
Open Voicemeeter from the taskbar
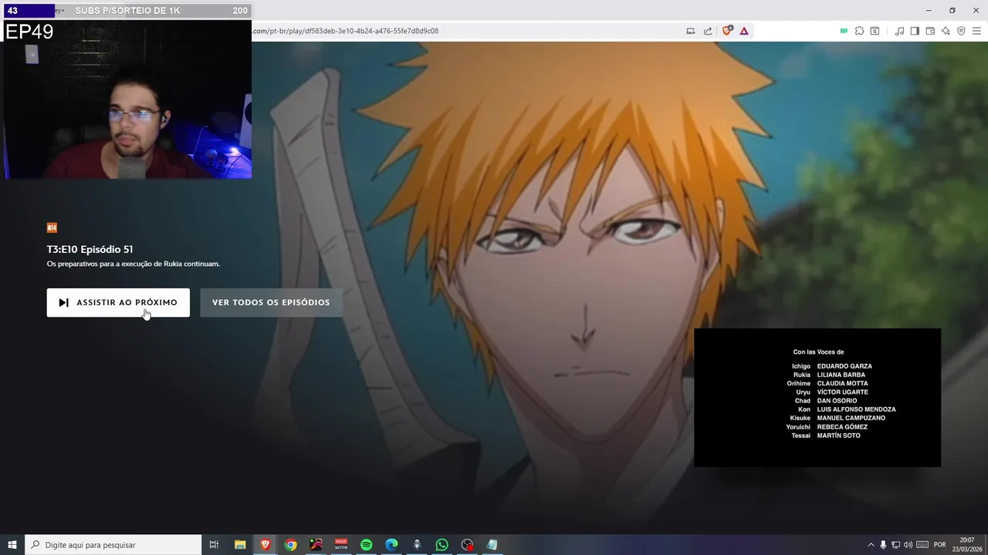click(341, 545)
